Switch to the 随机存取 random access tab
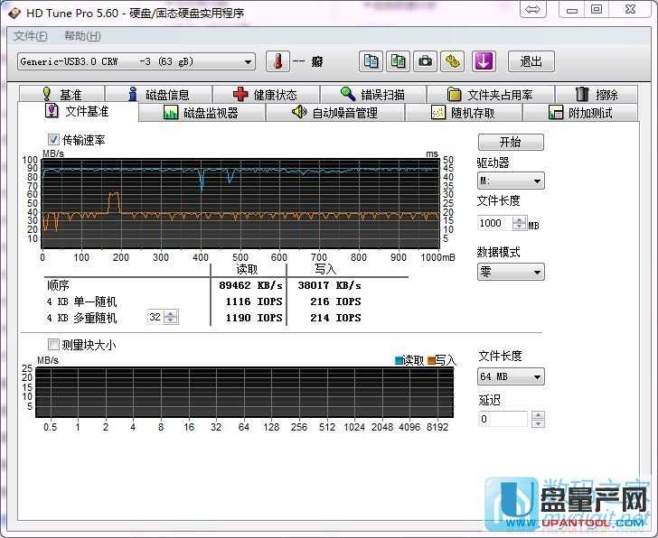This screenshot has height=538, width=658. 464,113
